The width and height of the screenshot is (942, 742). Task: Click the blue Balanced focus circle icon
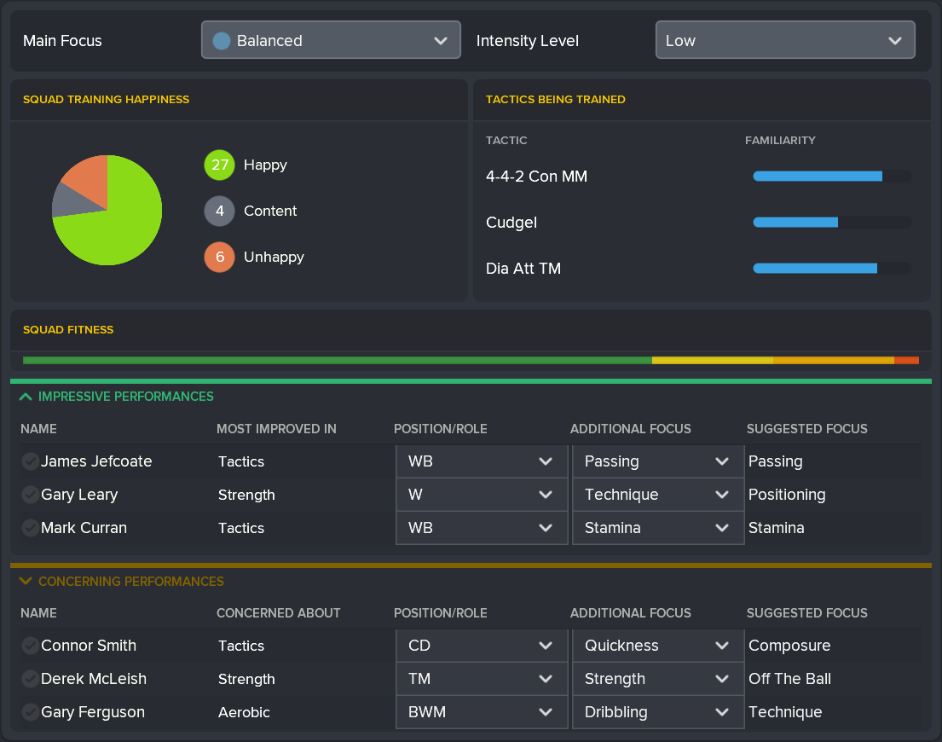point(222,41)
